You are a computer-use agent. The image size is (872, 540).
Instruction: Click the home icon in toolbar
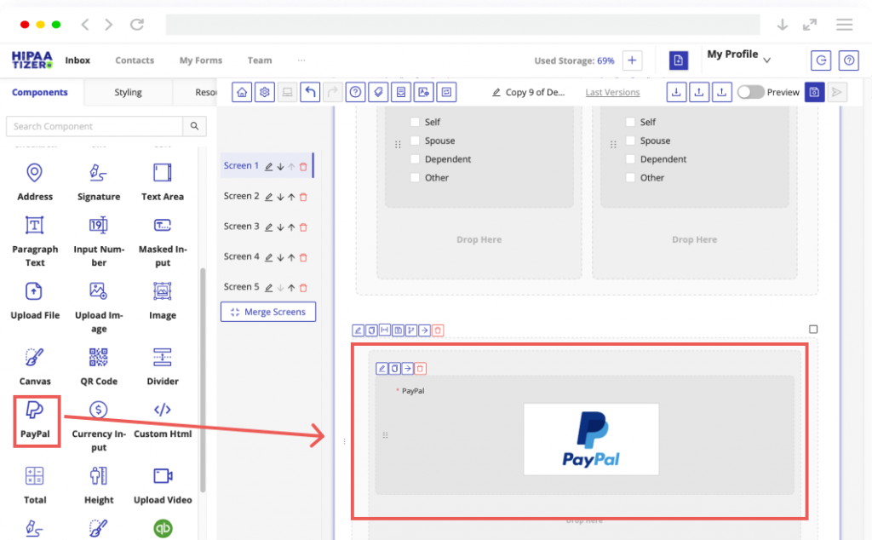click(242, 92)
